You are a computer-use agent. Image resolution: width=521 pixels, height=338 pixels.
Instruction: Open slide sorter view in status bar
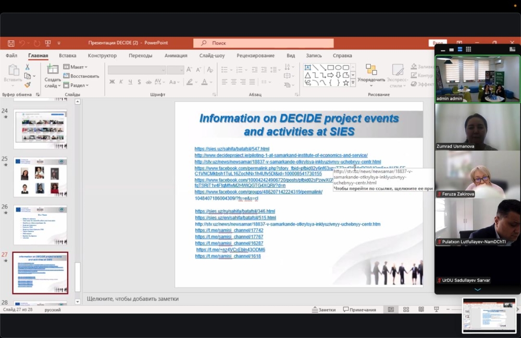[x=406, y=309]
